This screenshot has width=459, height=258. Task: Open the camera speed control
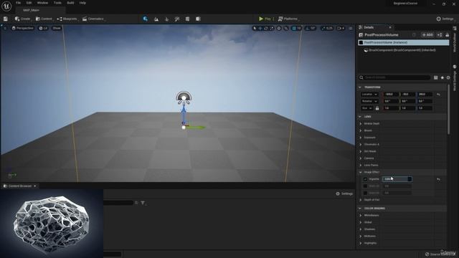point(341,29)
